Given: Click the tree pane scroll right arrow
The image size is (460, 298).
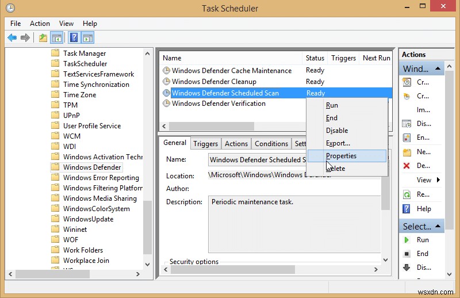Looking at the screenshot, I should tap(138, 274).
